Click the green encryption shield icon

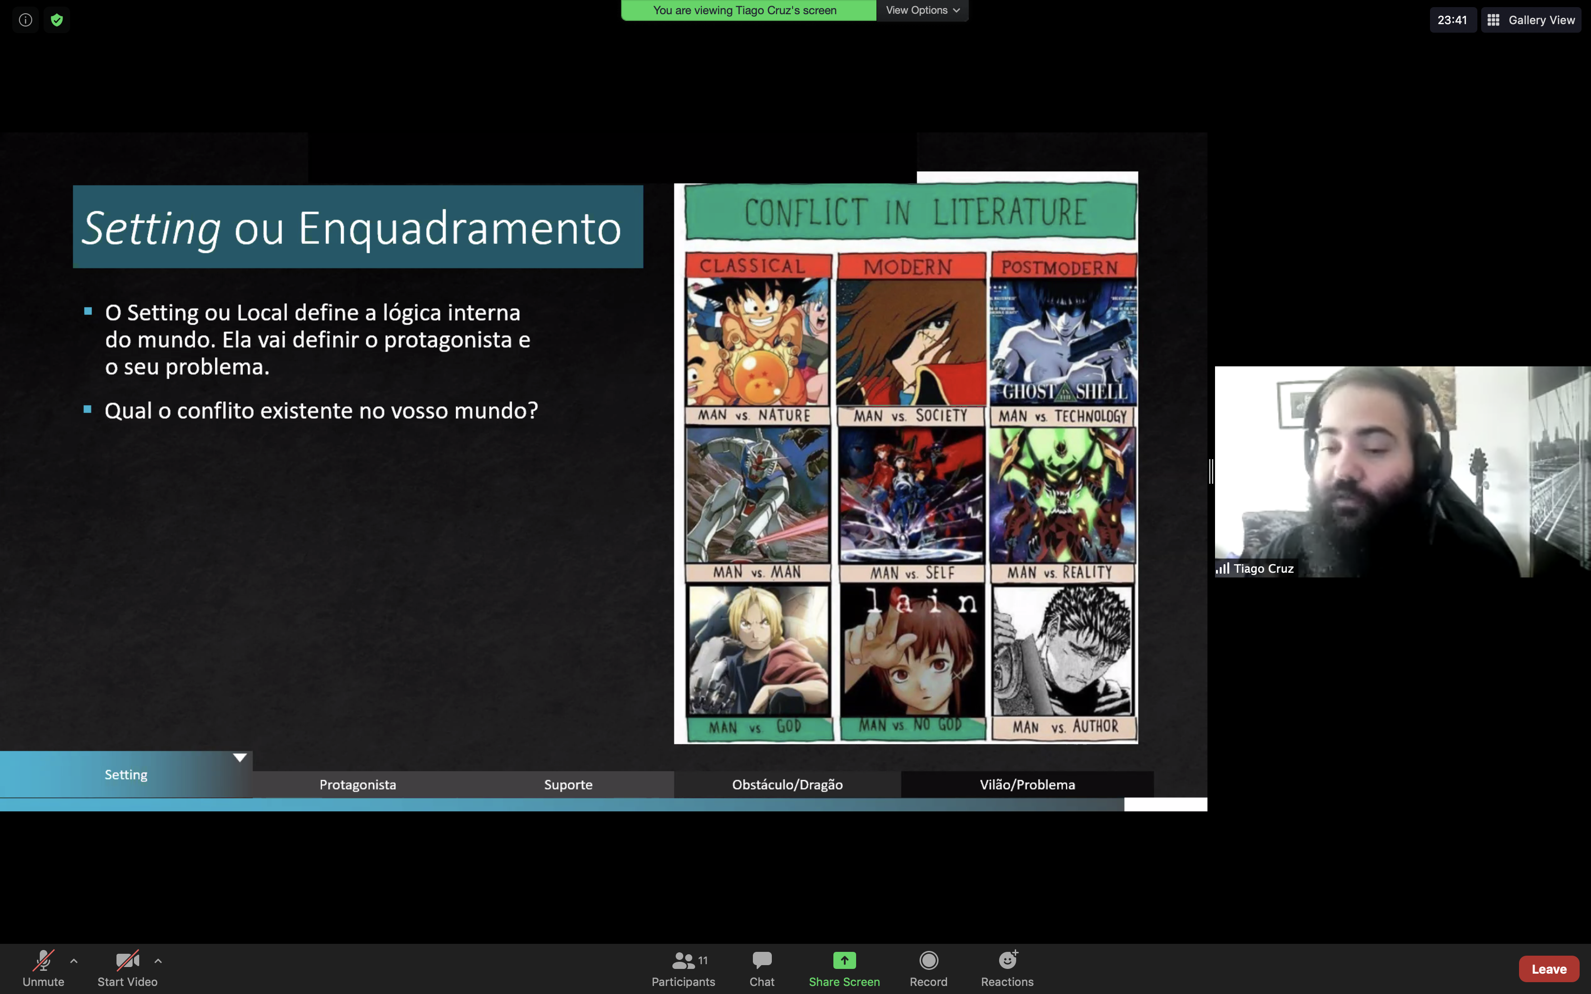57,20
